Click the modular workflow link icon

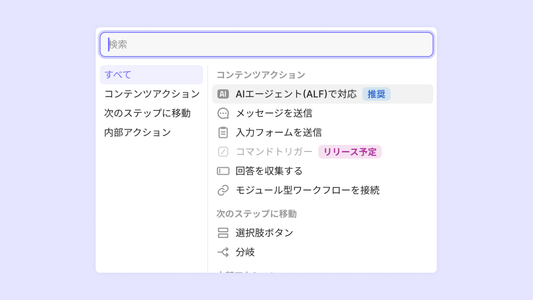click(223, 190)
